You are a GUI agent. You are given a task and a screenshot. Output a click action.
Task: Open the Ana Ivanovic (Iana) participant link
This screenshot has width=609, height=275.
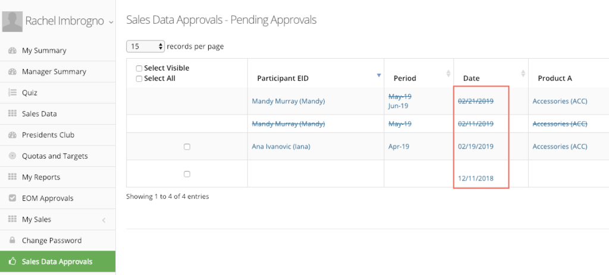tap(281, 147)
